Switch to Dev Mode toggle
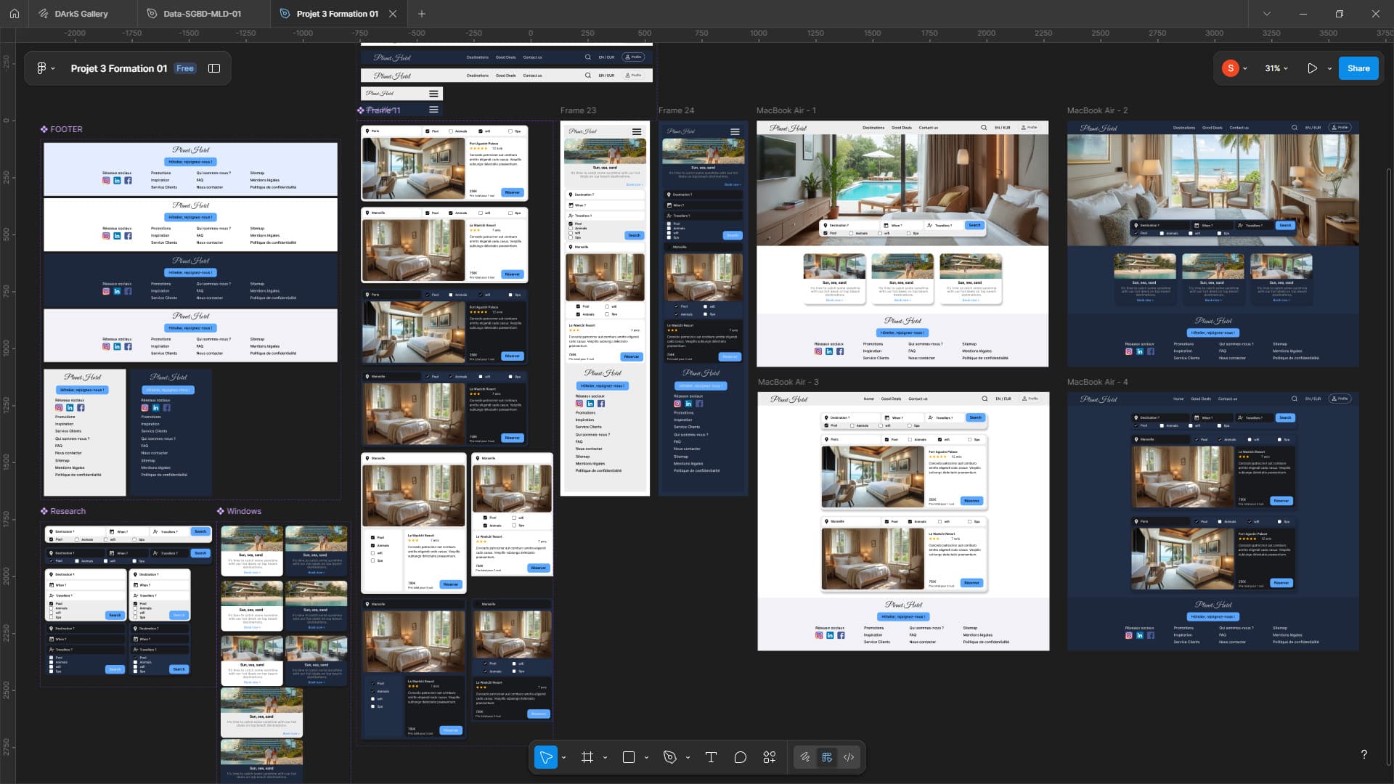This screenshot has width=1394, height=784. 849,757
